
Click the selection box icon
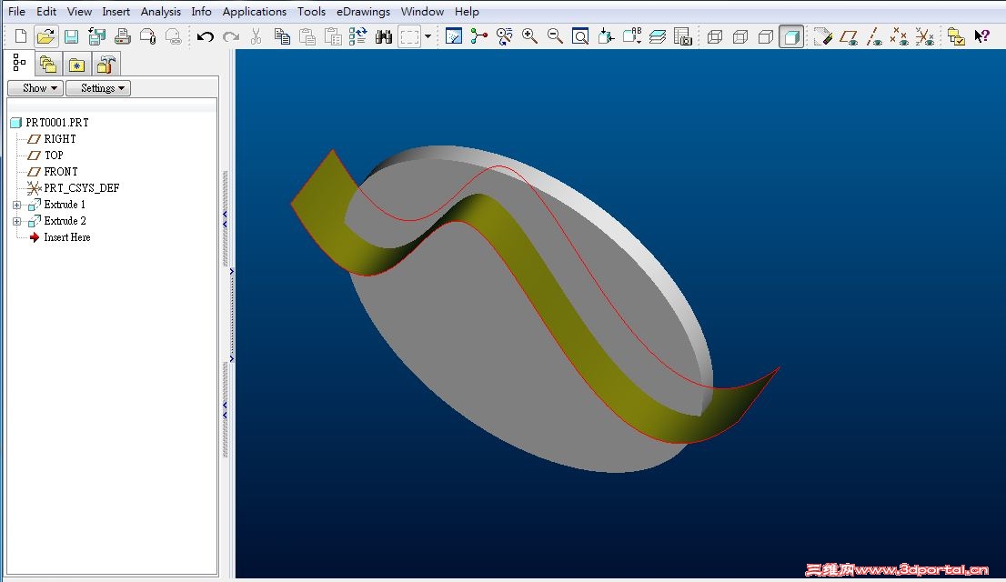click(409, 36)
